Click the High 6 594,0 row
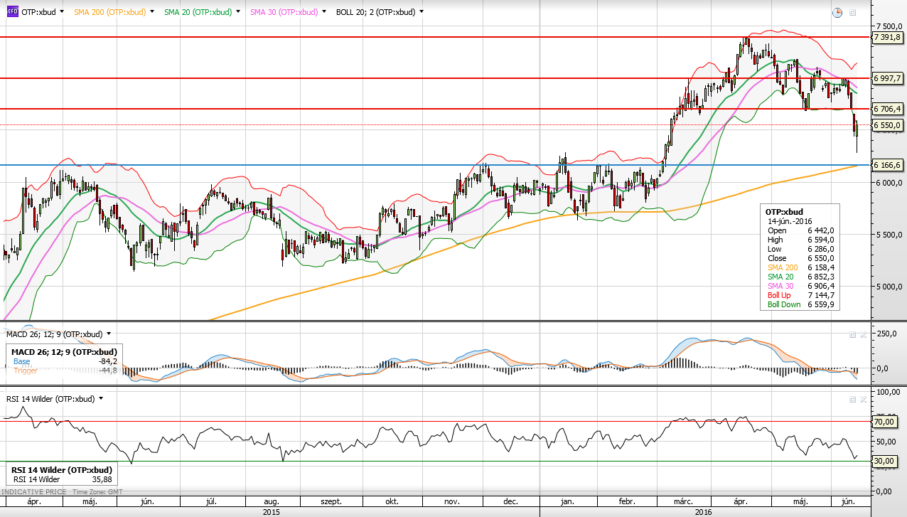Image resolution: width=907 pixels, height=517 pixels. click(800, 240)
